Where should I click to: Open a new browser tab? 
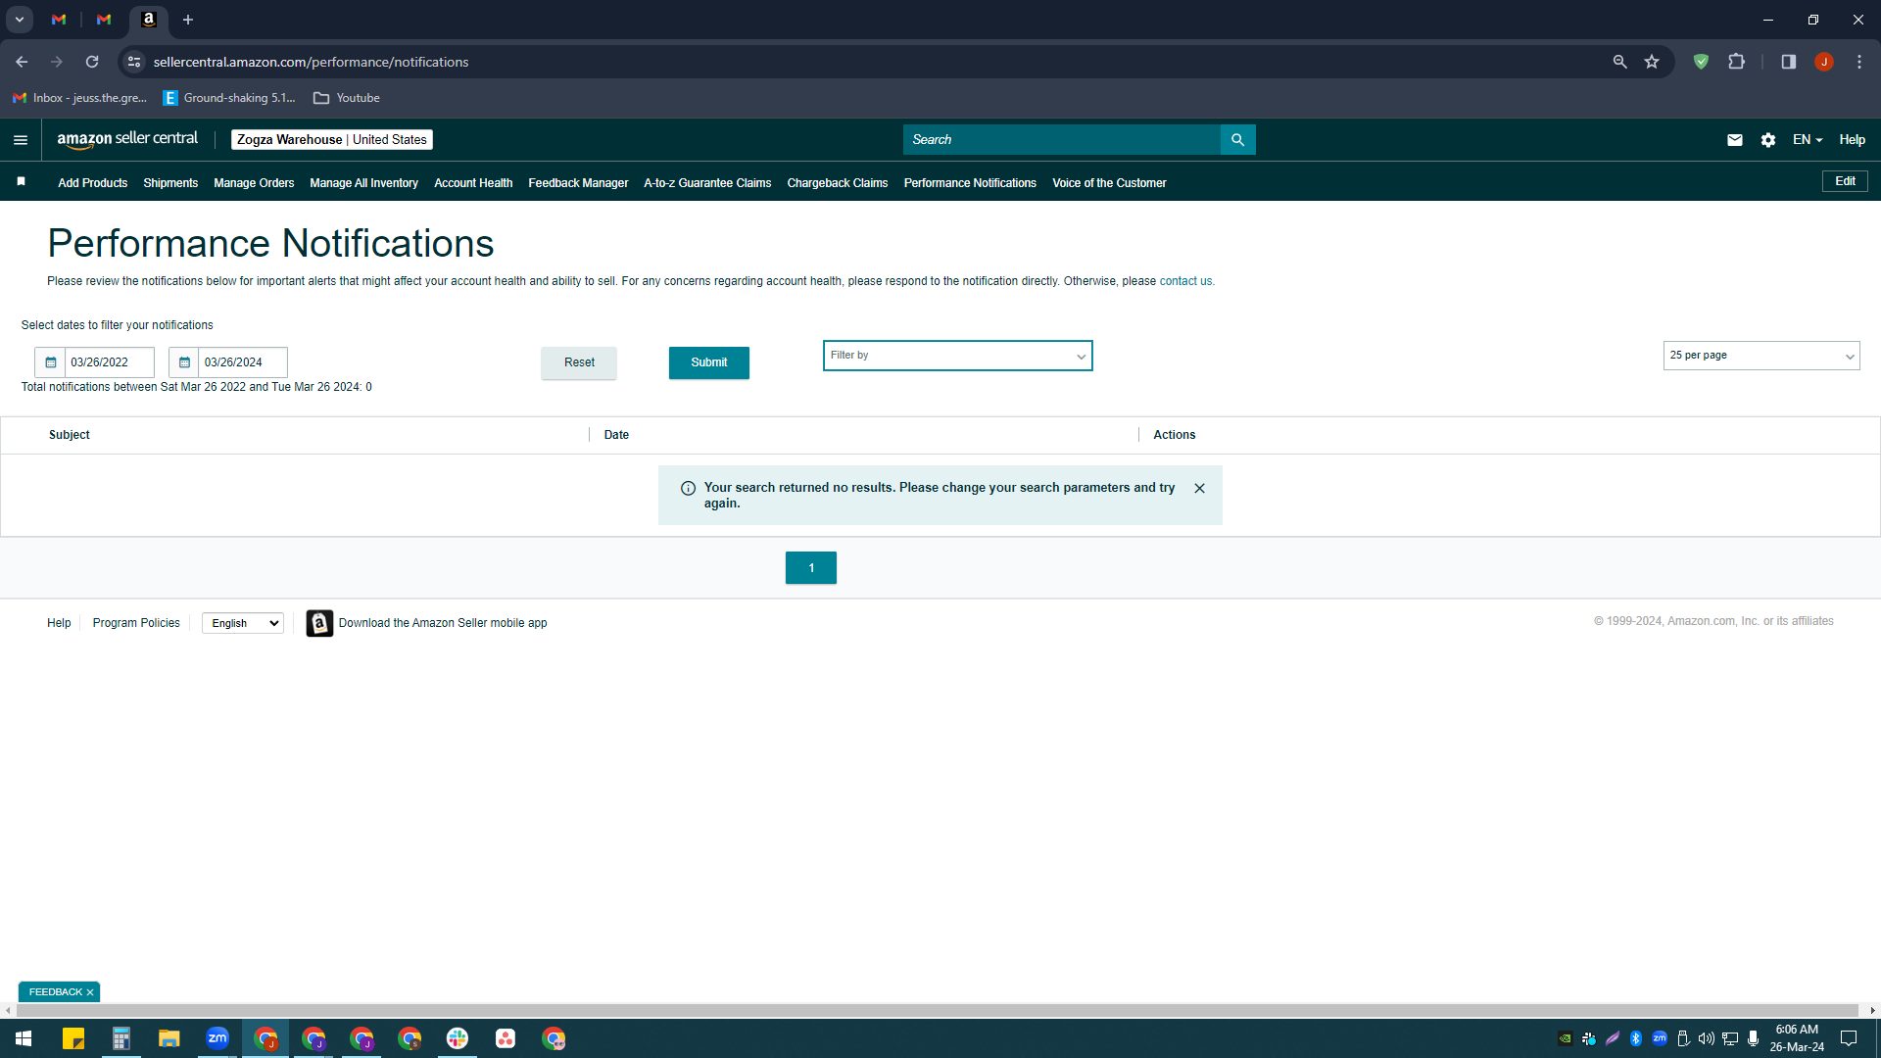click(x=188, y=20)
